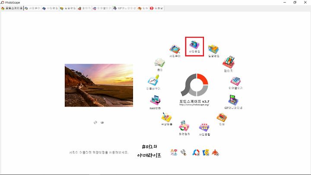The image size is (311, 175).
Task: Click the sunset beach preview photo
Action: pos(99,85)
